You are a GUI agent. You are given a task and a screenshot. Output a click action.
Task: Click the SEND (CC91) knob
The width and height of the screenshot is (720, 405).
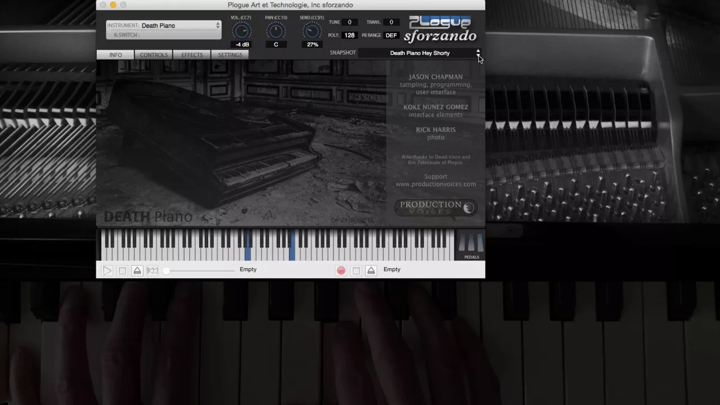pos(312,31)
